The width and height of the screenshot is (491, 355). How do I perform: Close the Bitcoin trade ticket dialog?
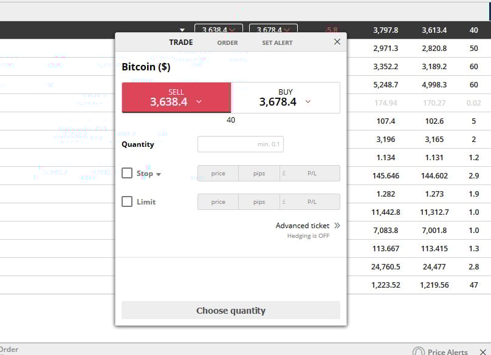337,42
